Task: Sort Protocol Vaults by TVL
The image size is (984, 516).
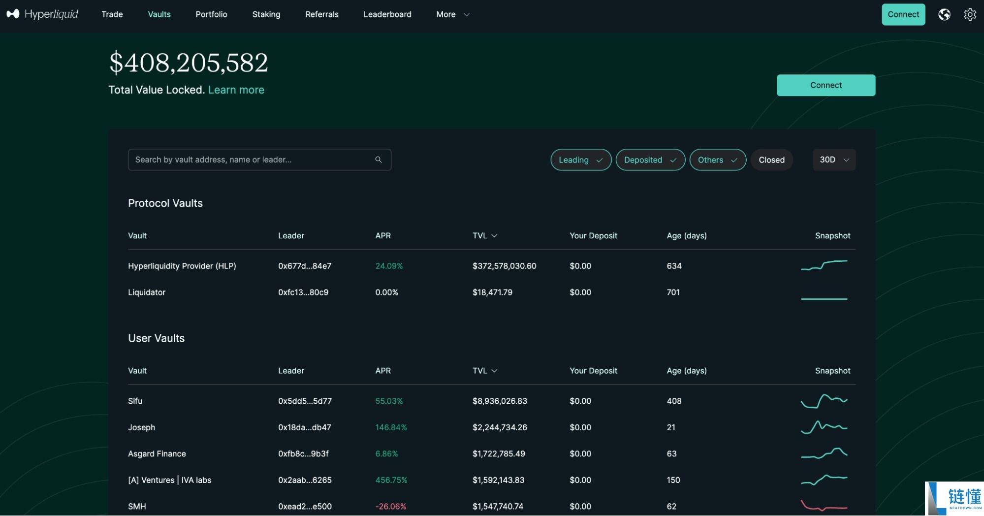Action: click(485, 236)
